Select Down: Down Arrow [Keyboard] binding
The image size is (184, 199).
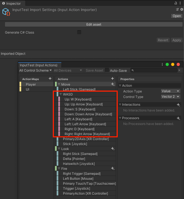click(87, 114)
